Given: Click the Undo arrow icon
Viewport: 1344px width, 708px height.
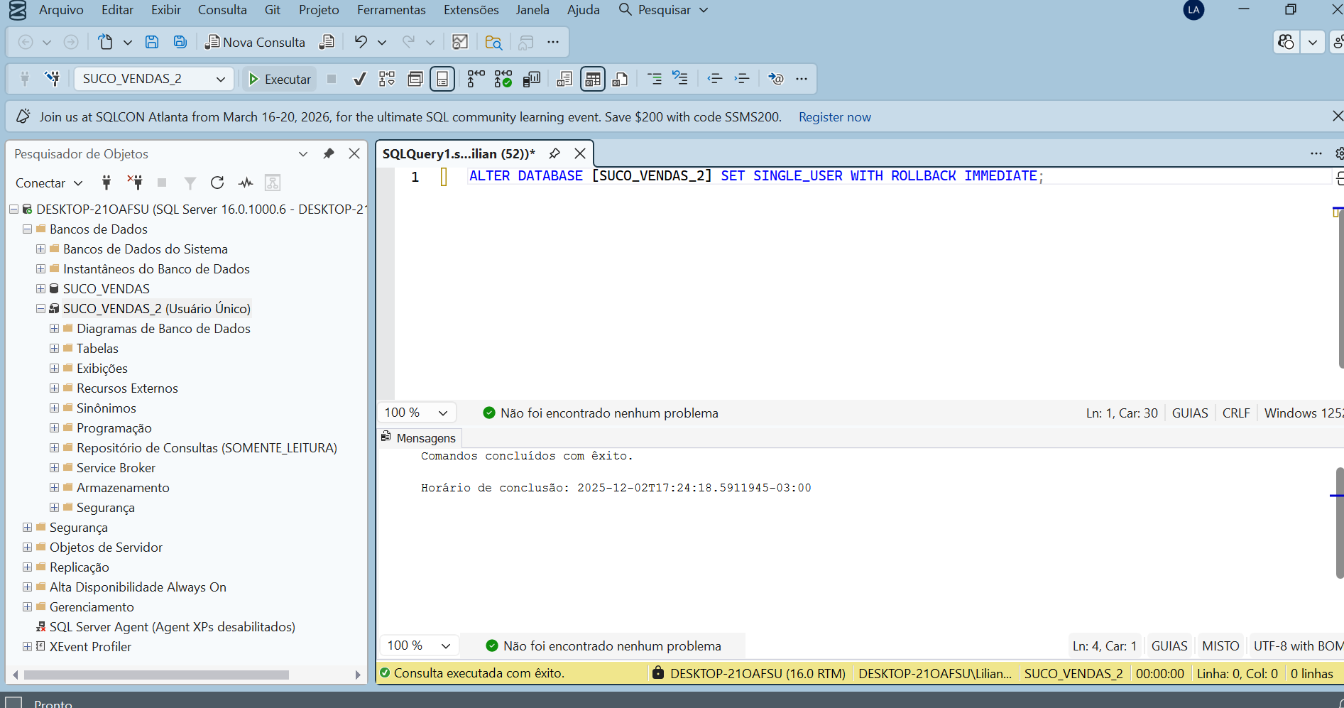Looking at the screenshot, I should click(x=361, y=42).
